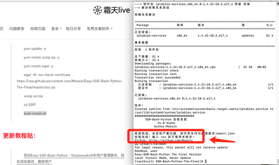Click the 'wget -N –no-check-certificate' line
Image resolution: width=279 pixels, height=165 pixels.
[47, 75]
